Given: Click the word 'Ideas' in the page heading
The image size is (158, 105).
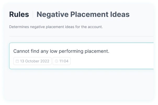Looking at the screenshot, I should (120, 14).
